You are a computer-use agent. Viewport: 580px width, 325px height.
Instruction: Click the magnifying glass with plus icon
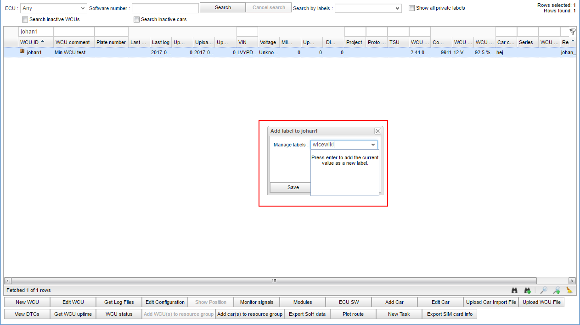pyautogui.click(x=557, y=290)
